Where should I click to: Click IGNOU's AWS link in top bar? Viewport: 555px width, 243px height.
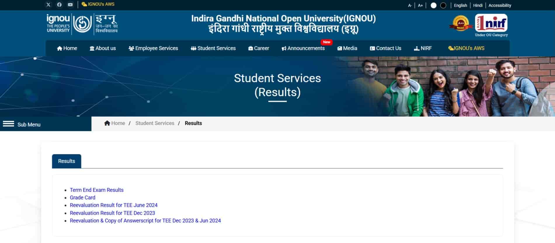[98, 4]
